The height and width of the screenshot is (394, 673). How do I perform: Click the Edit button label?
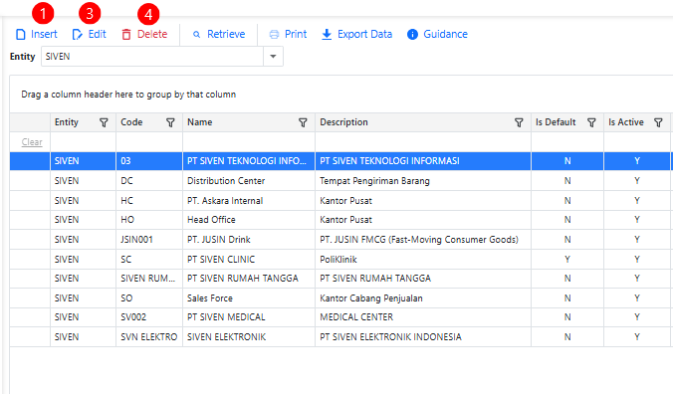click(98, 34)
